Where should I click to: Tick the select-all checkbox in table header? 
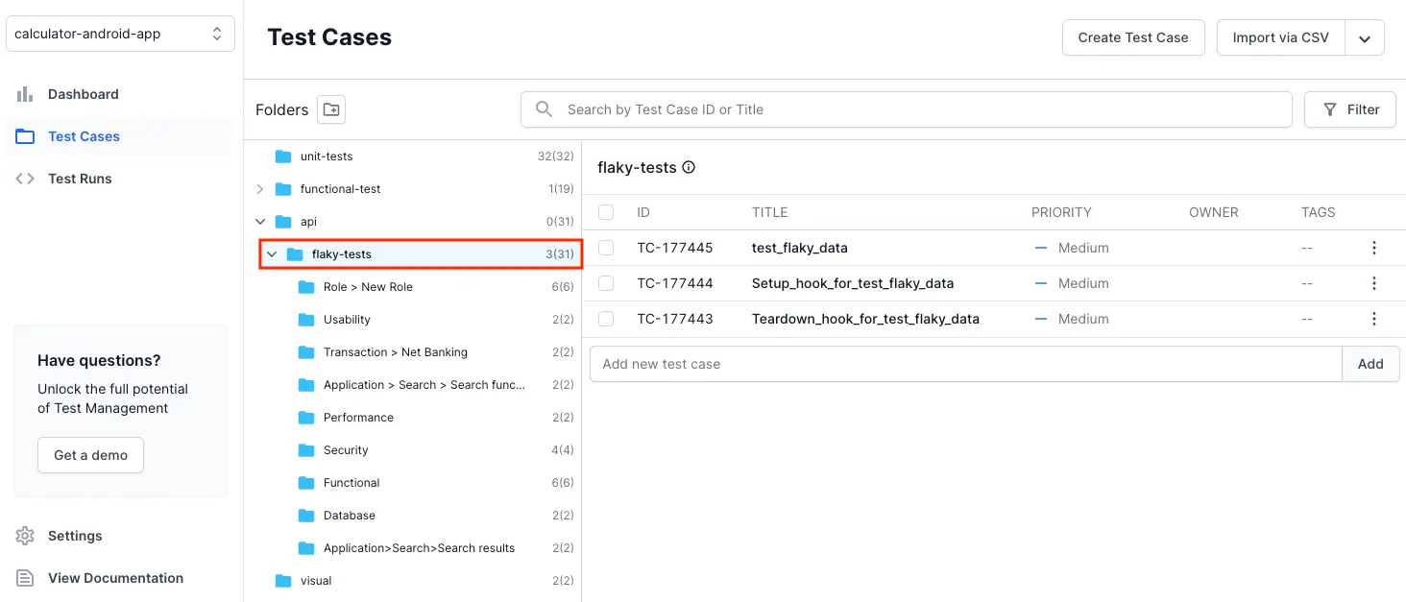tap(606, 212)
